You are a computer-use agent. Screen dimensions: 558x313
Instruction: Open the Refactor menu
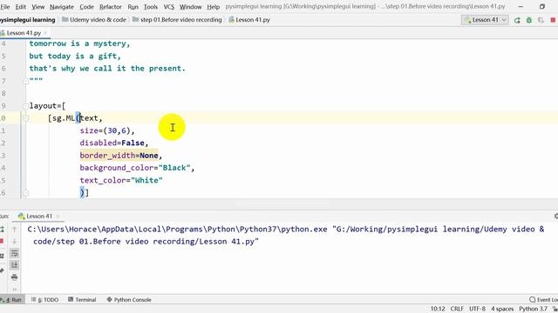[111, 7]
